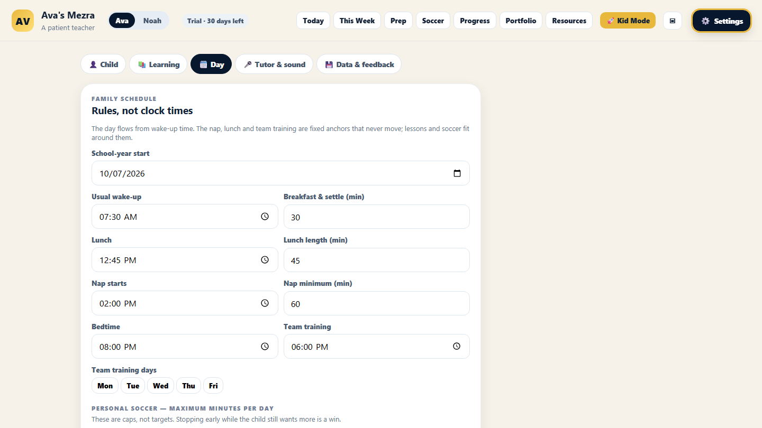
Task: Open the Learning settings tab
Action: (x=158, y=64)
